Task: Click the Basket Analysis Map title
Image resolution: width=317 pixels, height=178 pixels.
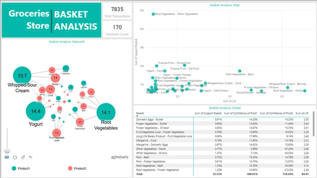Action: point(224,5)
